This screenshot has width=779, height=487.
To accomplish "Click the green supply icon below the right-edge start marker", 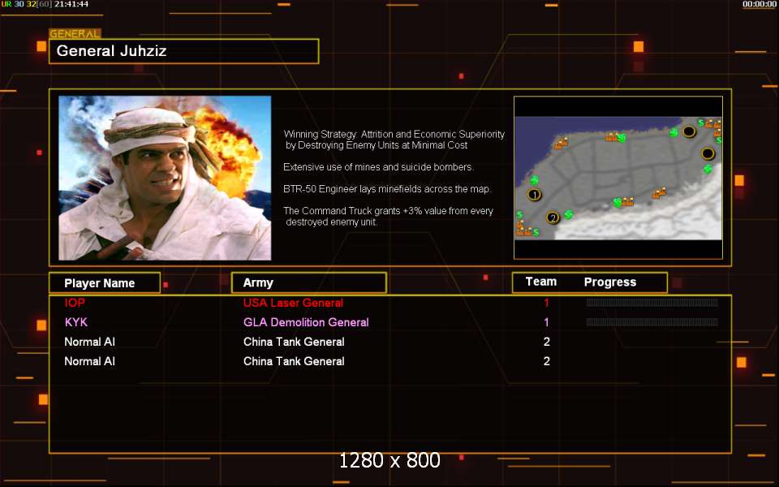I will click(708, 169).
